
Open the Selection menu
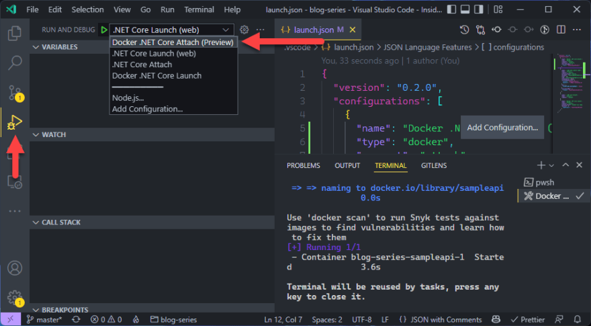87,9
